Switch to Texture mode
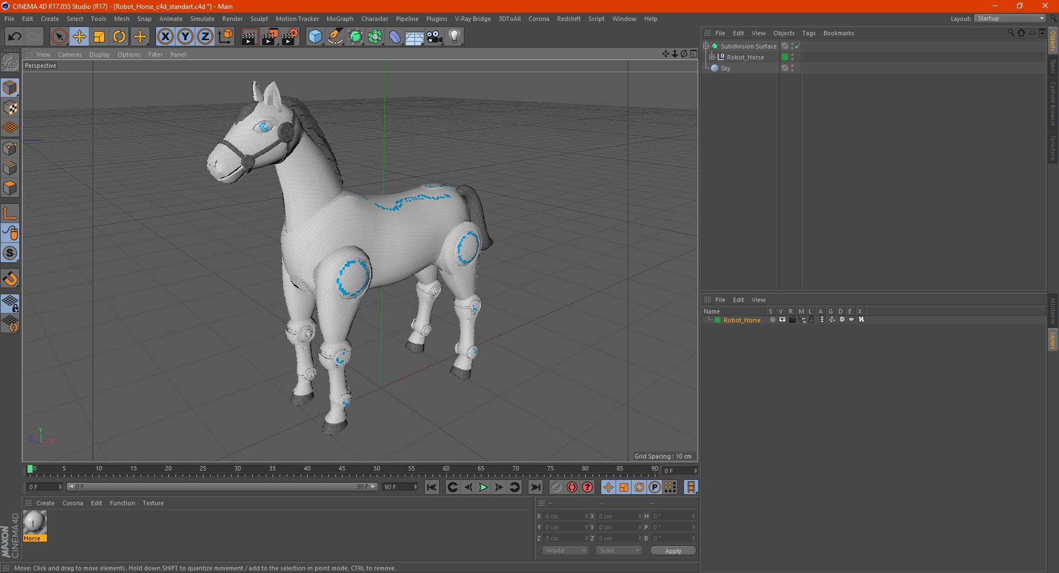The width and height of the screenshot is (1059, 573). coord(10,108)
